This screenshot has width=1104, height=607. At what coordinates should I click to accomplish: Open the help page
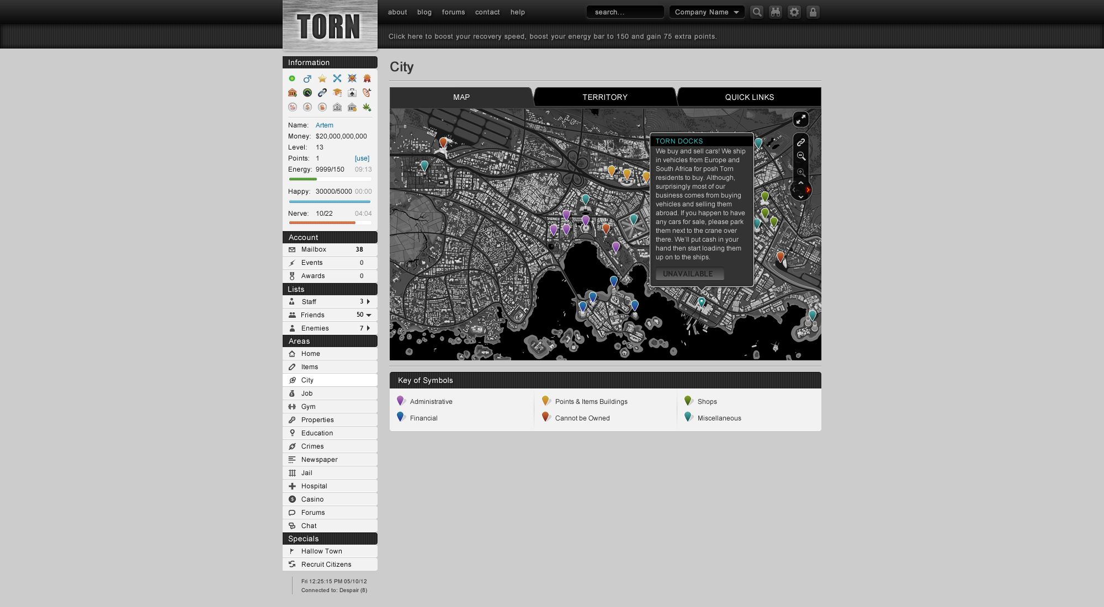tap(518, 12)
